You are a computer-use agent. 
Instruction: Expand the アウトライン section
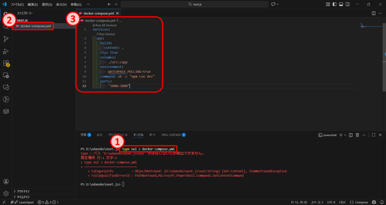click(23, 191)
